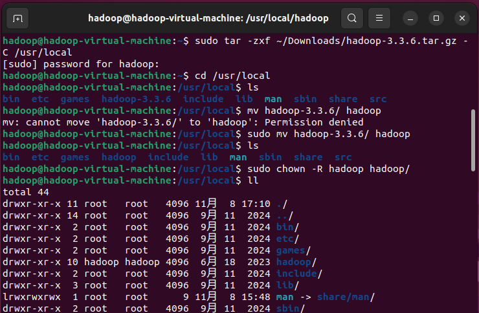
Task: Click 'lrwxrwxrwx' permissions of man symlink
Action: click(x=32, y=297)
